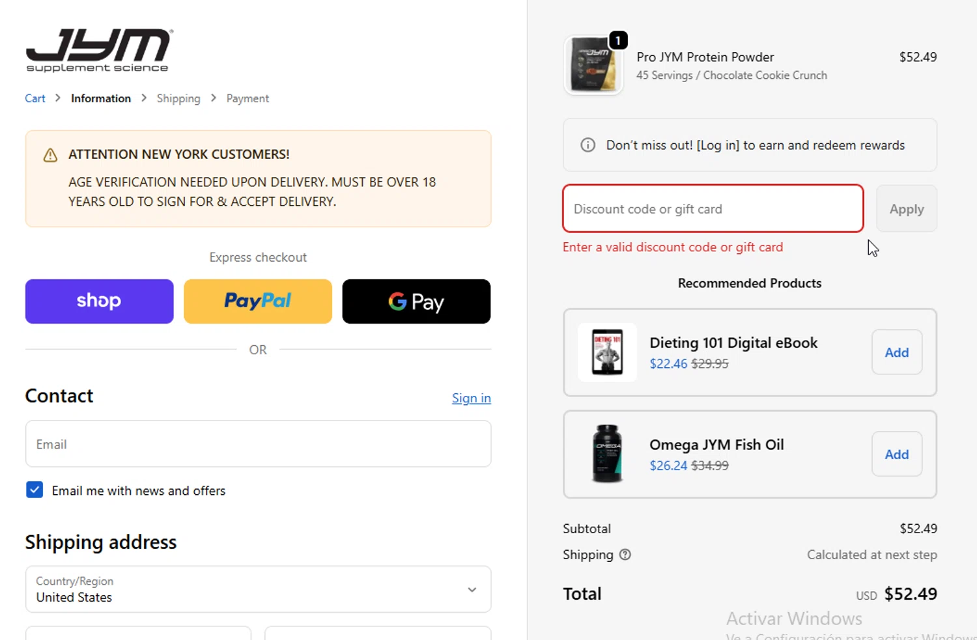
Task: Click the "Recommended Products" heading
Action: (x=750, y=283)
